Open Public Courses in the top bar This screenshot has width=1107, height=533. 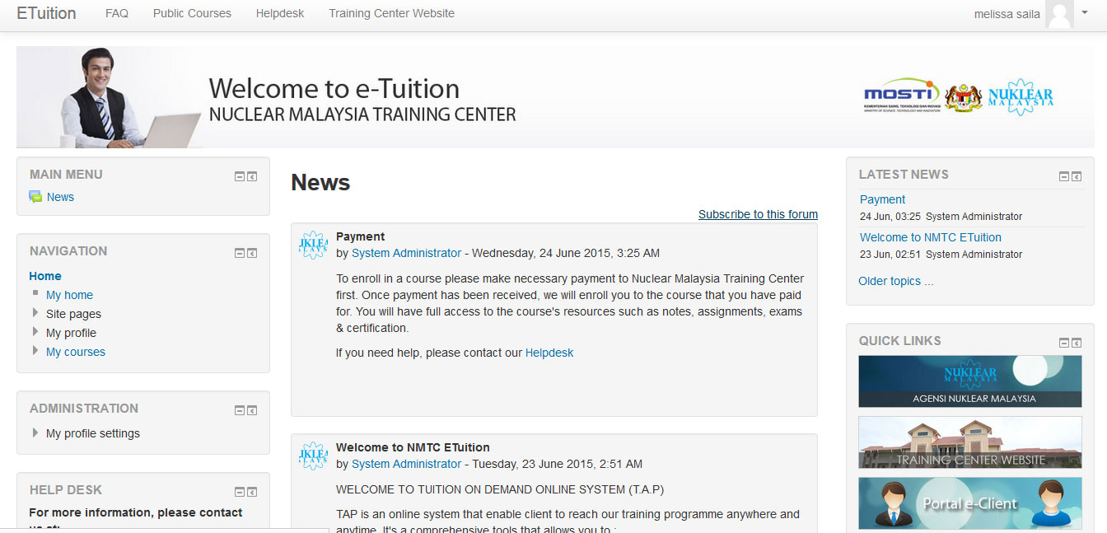point(192,13)
